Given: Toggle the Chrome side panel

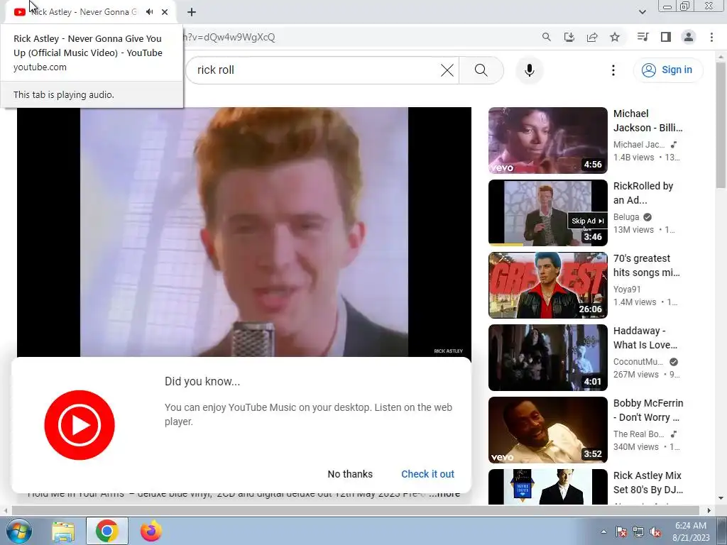Looking at the screenshot, I should (x=666, y=37).
